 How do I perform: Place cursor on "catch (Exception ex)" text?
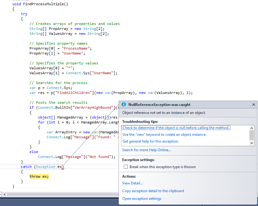(x=40, y=166)
